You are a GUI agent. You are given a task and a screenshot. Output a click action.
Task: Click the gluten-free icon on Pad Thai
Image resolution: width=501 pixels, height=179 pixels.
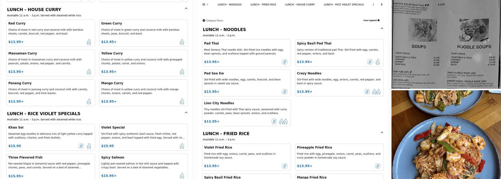284,62
